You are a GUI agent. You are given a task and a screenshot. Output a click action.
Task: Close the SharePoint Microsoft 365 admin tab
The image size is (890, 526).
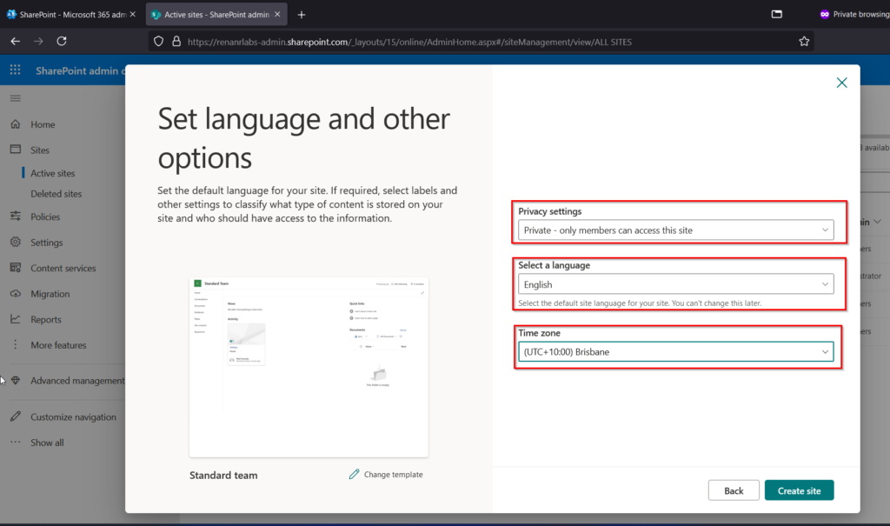tap(133, 14)
